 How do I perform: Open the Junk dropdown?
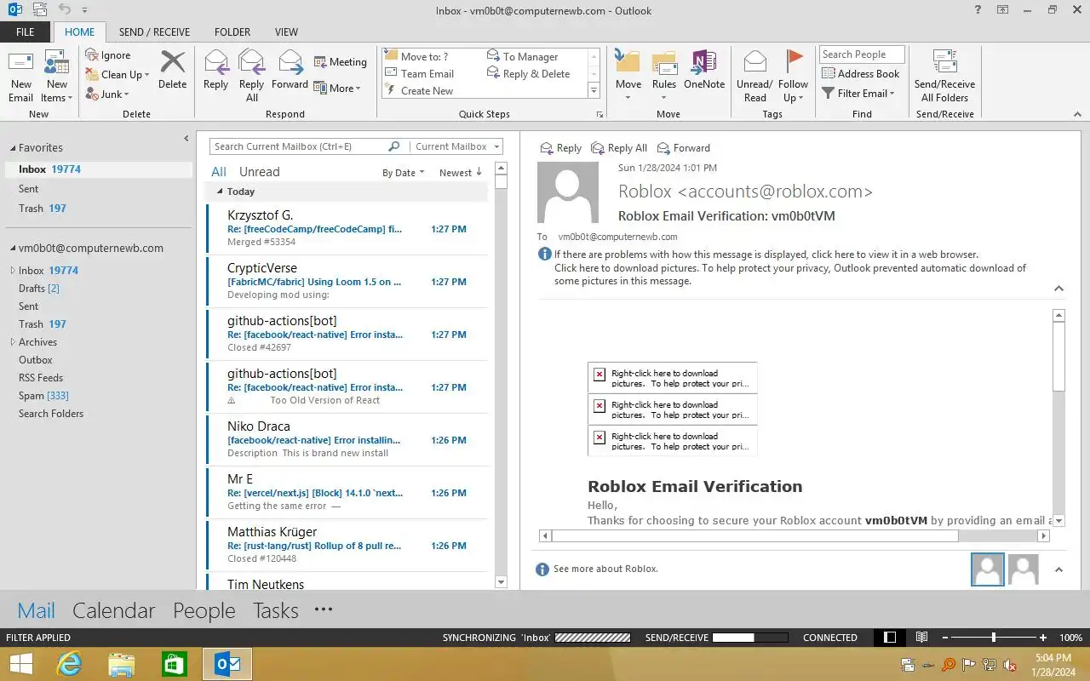107,94
